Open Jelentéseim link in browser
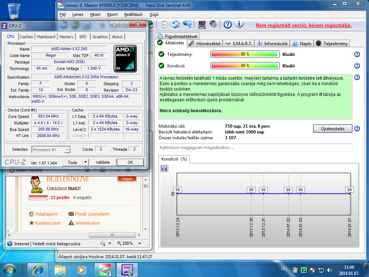369x277 pixels. [87, 223]
